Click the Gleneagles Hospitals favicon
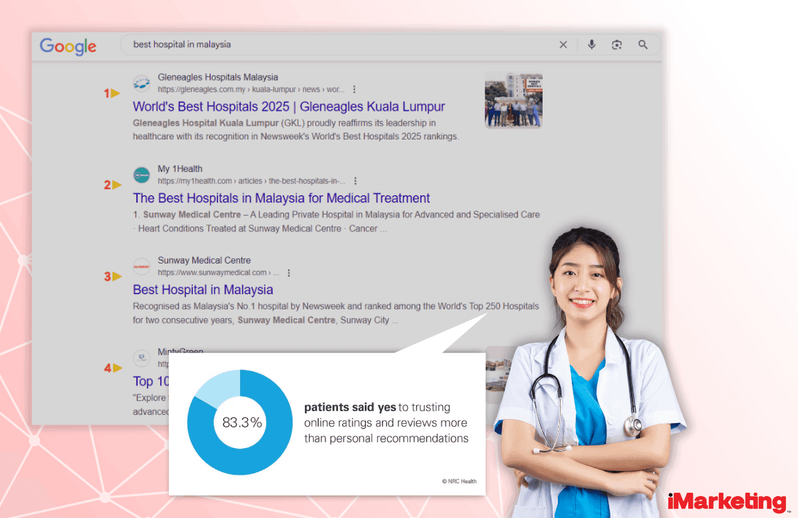 coord(142,83)
